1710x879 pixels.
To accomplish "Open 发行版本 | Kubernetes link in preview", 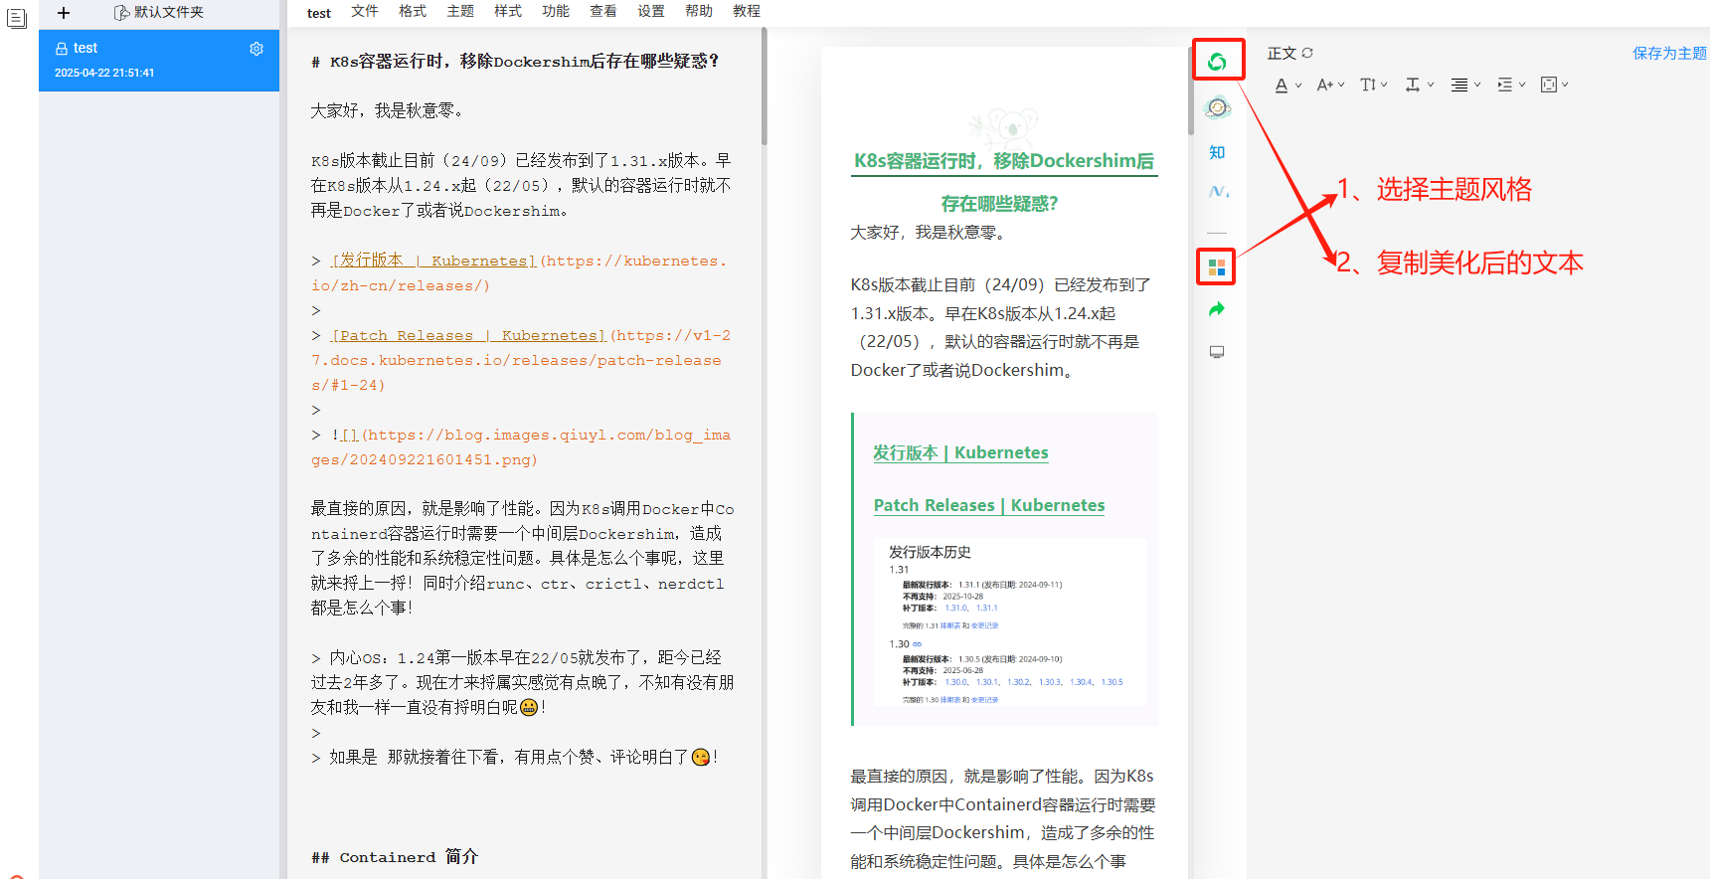I will coord(960,452).
